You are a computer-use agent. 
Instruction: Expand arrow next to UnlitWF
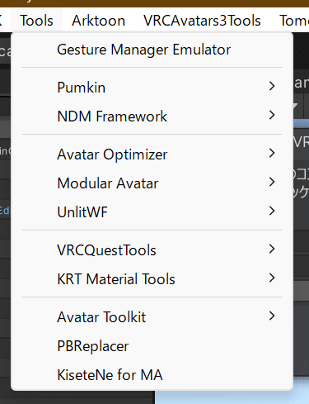[x=272, y=211]
